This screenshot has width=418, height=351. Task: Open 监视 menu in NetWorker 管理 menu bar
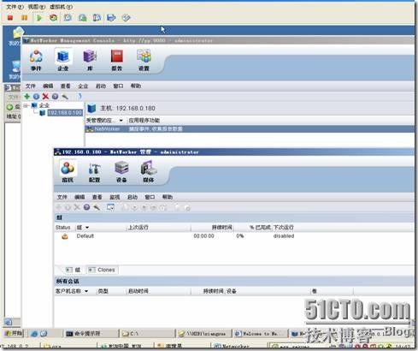[x=115, y=197]
